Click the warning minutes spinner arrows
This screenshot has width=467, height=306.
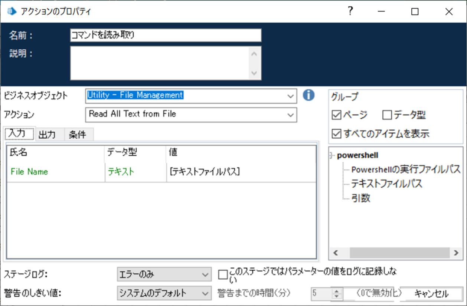337,294
